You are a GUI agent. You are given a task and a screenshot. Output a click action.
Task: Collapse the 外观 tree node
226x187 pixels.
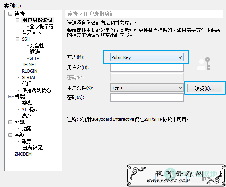point(10,122)
